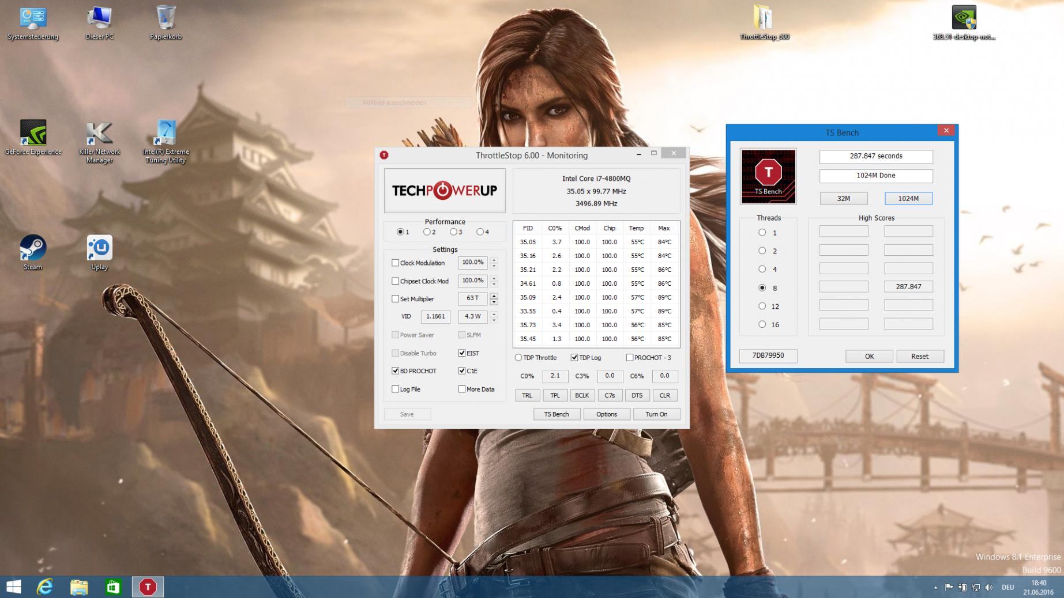Image resolution: width=1064 pixels, height=598 pixels.
Task: Click Turn On button
Action: [x=656, y=414]
